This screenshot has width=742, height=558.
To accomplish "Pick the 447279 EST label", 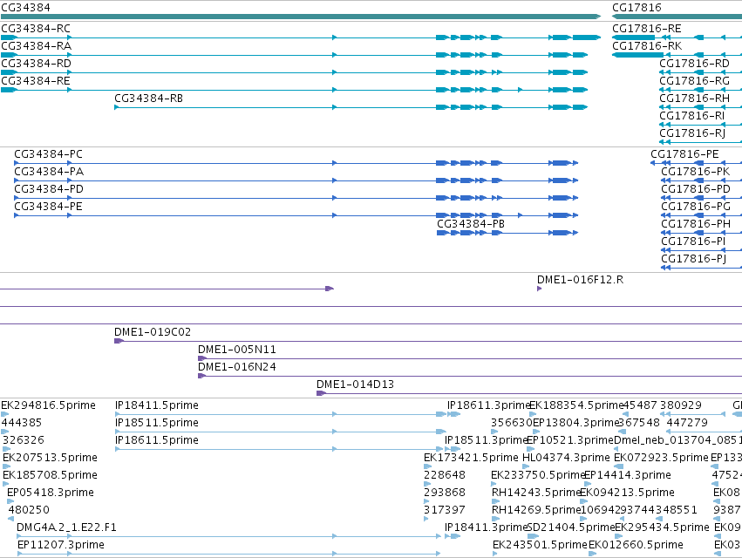I will point(687,423).
